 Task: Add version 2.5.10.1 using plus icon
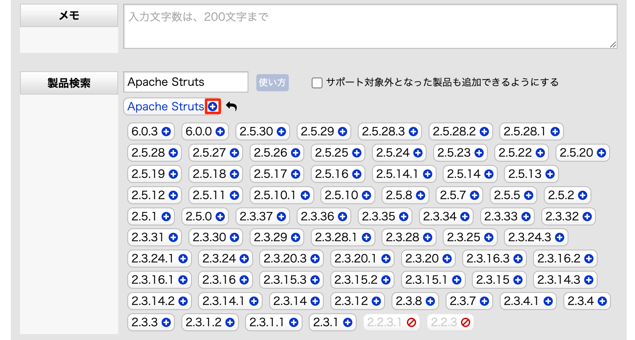(x=305, y=195)
